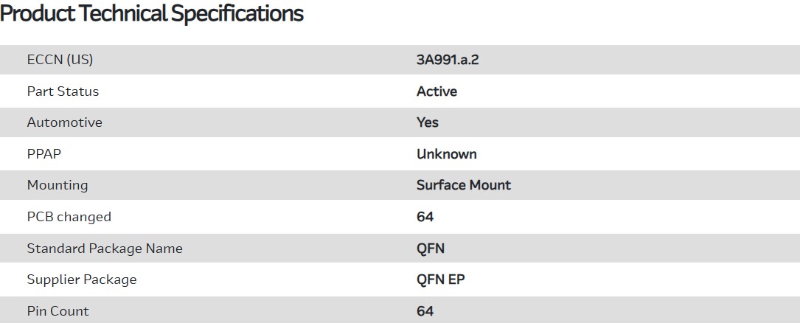
Task: Click the Active part status value
Action: 436,91
